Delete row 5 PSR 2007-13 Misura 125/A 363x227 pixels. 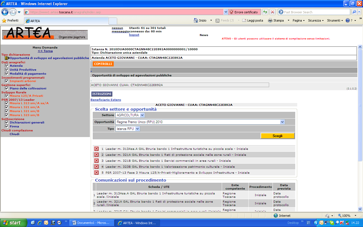[x=96, y=173]
